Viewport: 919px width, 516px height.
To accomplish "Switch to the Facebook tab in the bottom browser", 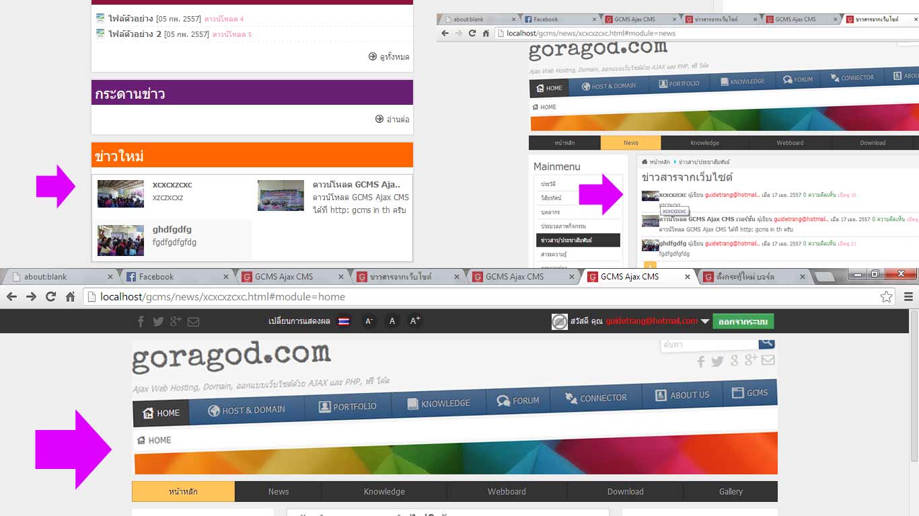I will 177,277.
